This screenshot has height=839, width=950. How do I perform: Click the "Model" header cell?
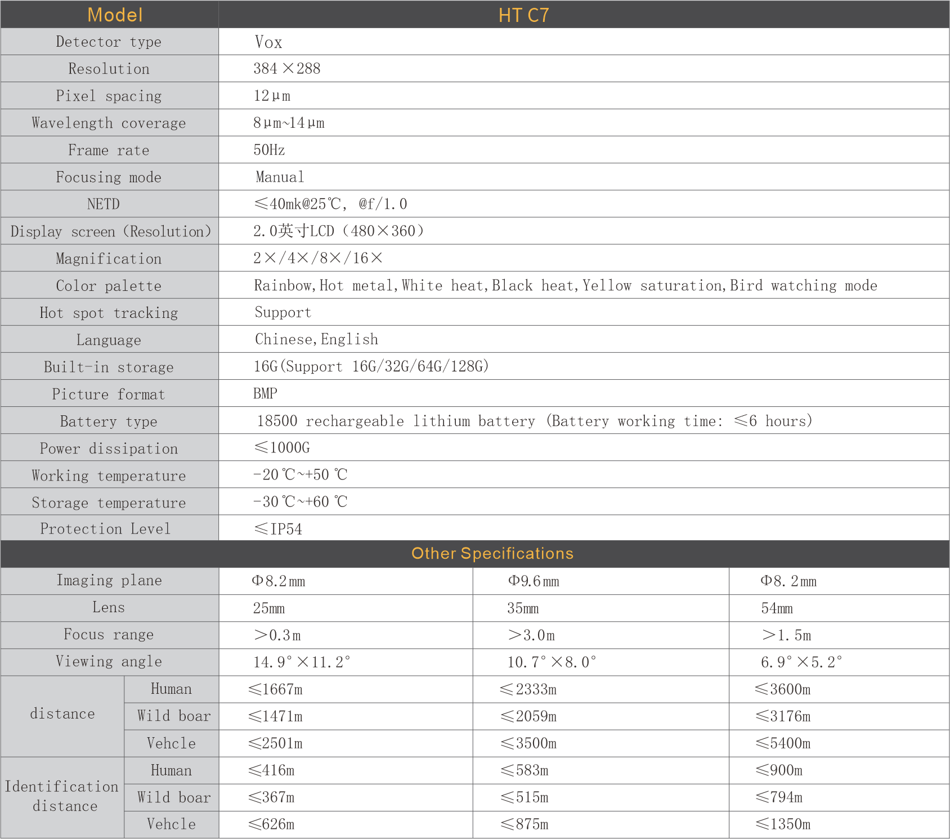(115, 15)
